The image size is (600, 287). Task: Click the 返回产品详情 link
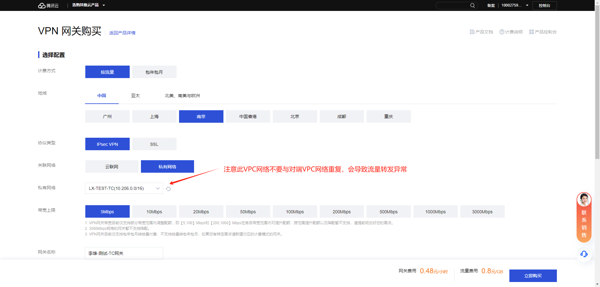(122, 33)
